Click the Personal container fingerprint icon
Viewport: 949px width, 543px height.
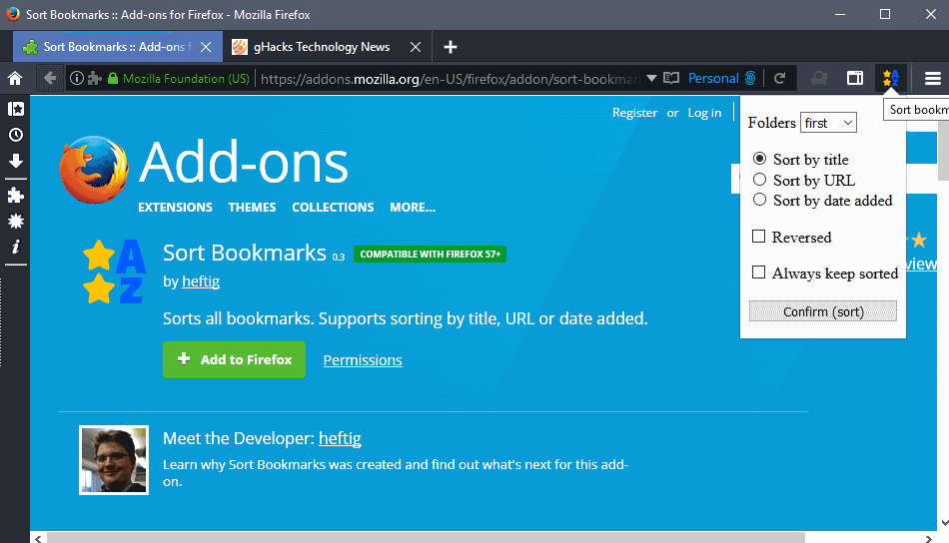[x=750, y=78]
